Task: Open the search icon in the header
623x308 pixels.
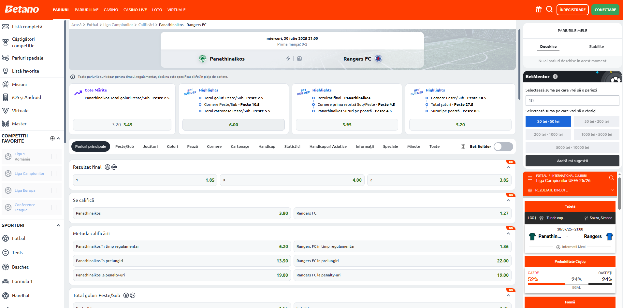Action: pyautogui.click(x=549, y=9)
